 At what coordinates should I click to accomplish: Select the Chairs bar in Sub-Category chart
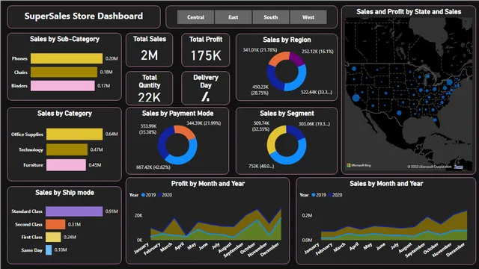coord(64,72)
